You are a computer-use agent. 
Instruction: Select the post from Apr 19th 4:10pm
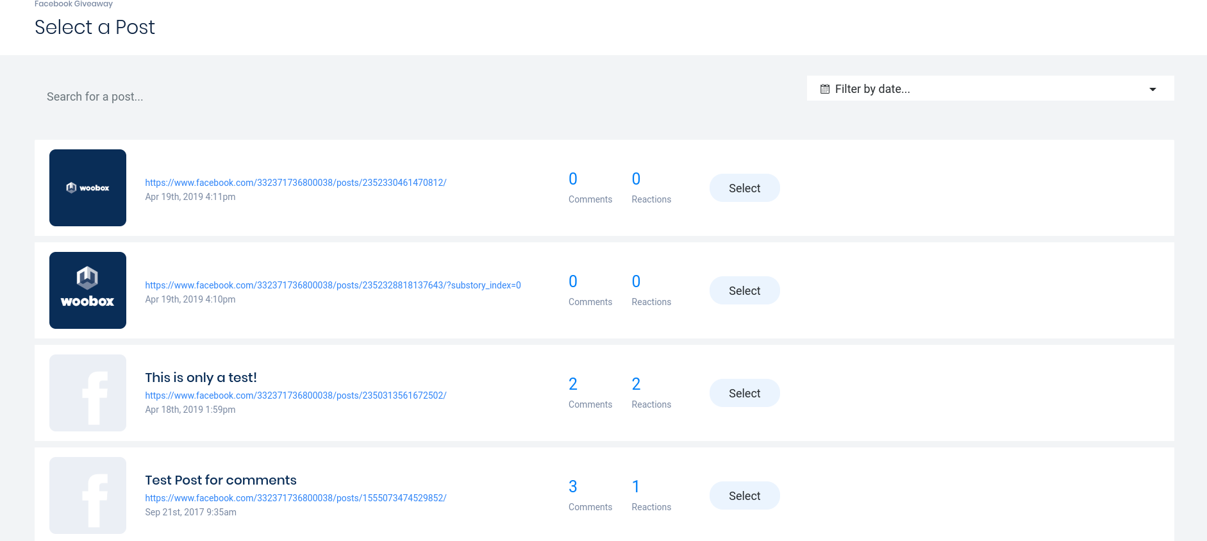(x=744, y=290)
